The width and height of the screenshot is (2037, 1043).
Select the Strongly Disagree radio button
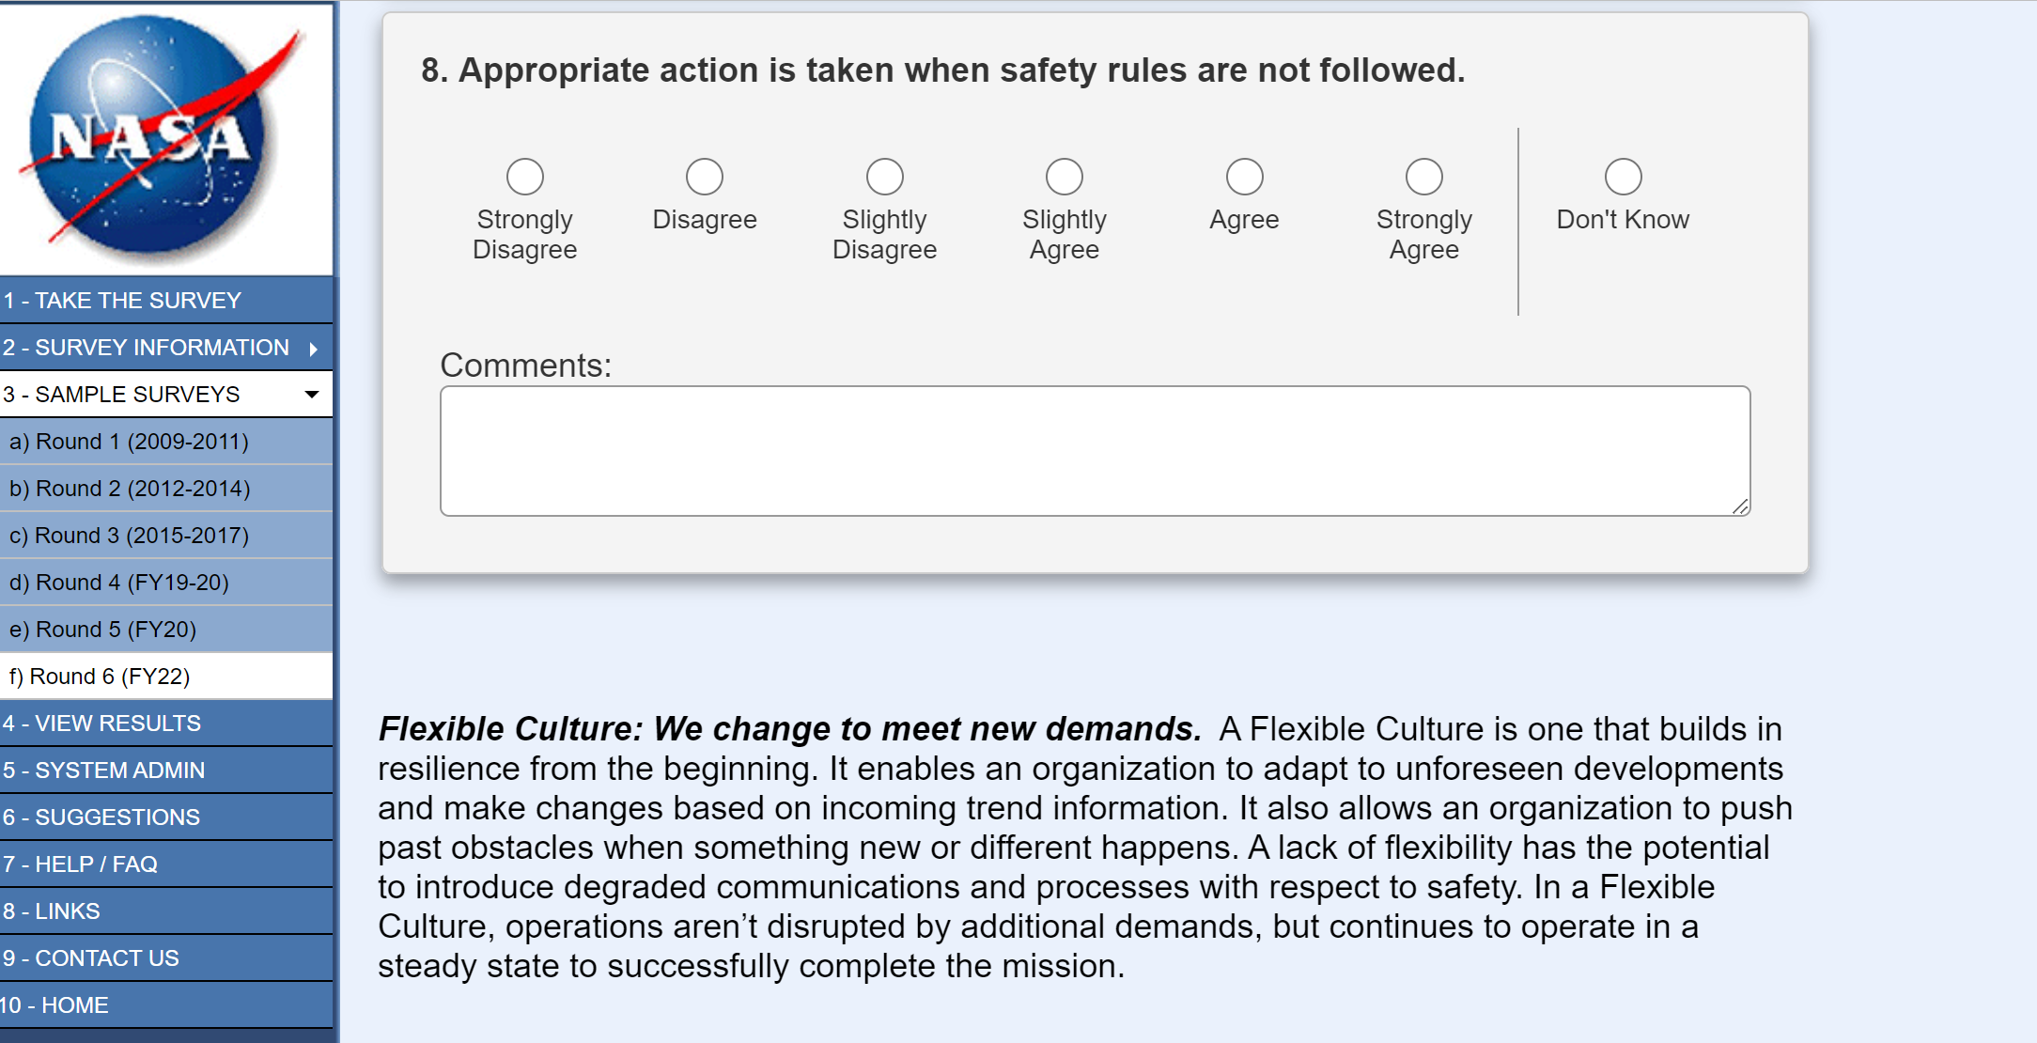click(525, 177)
